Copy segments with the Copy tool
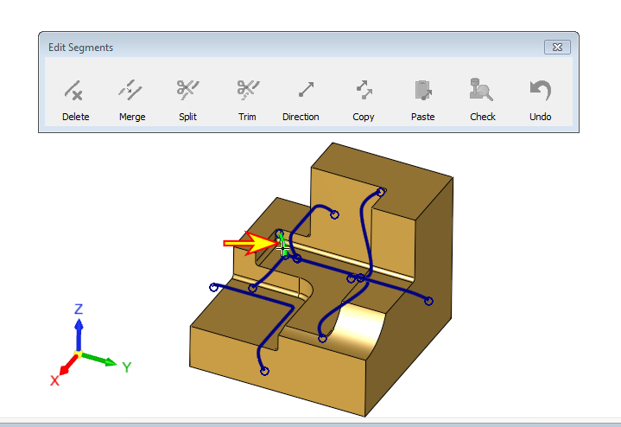 coord(364,99)
